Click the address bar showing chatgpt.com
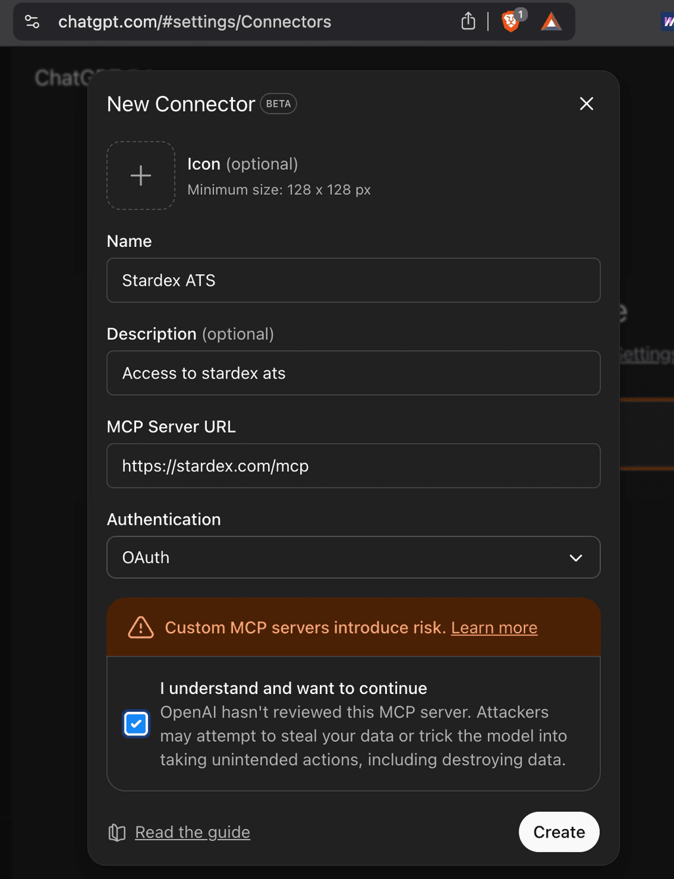 (x=195, y=22)
